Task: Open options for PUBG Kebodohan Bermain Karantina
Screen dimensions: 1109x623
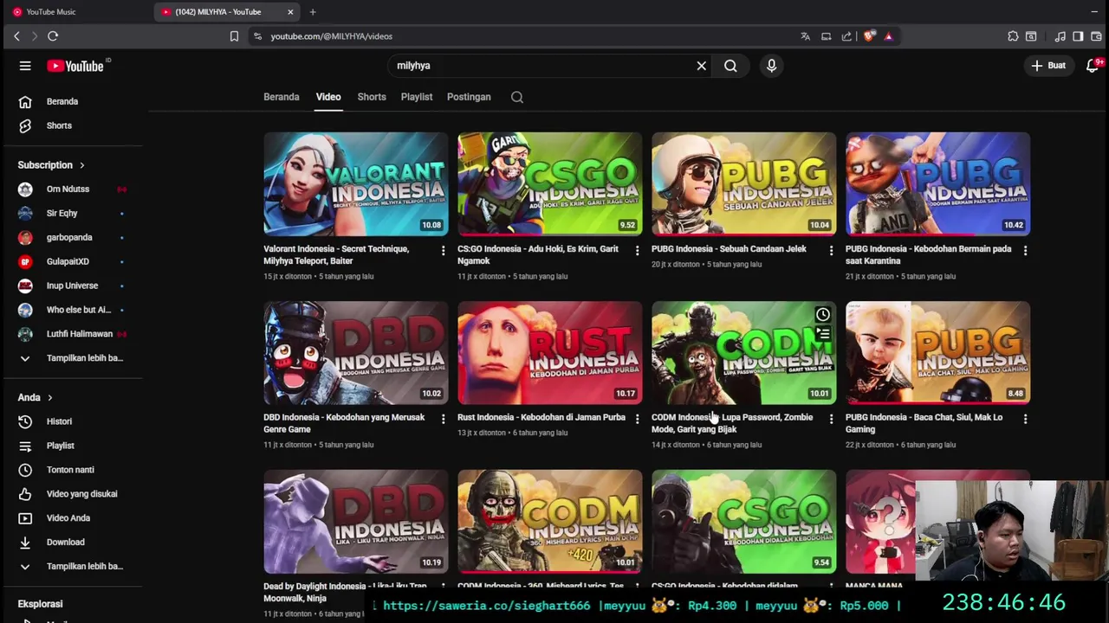Action: [x=1025, y=250]
